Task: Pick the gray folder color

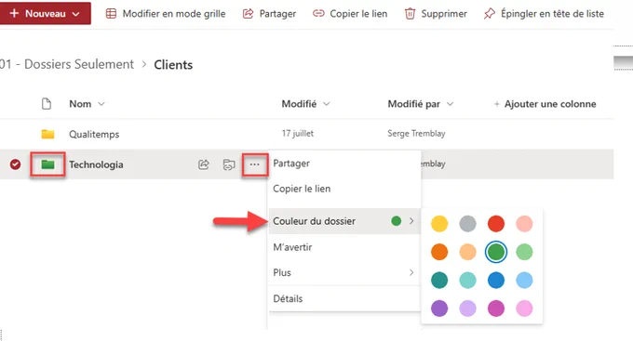Action: (x=467, y=224)
